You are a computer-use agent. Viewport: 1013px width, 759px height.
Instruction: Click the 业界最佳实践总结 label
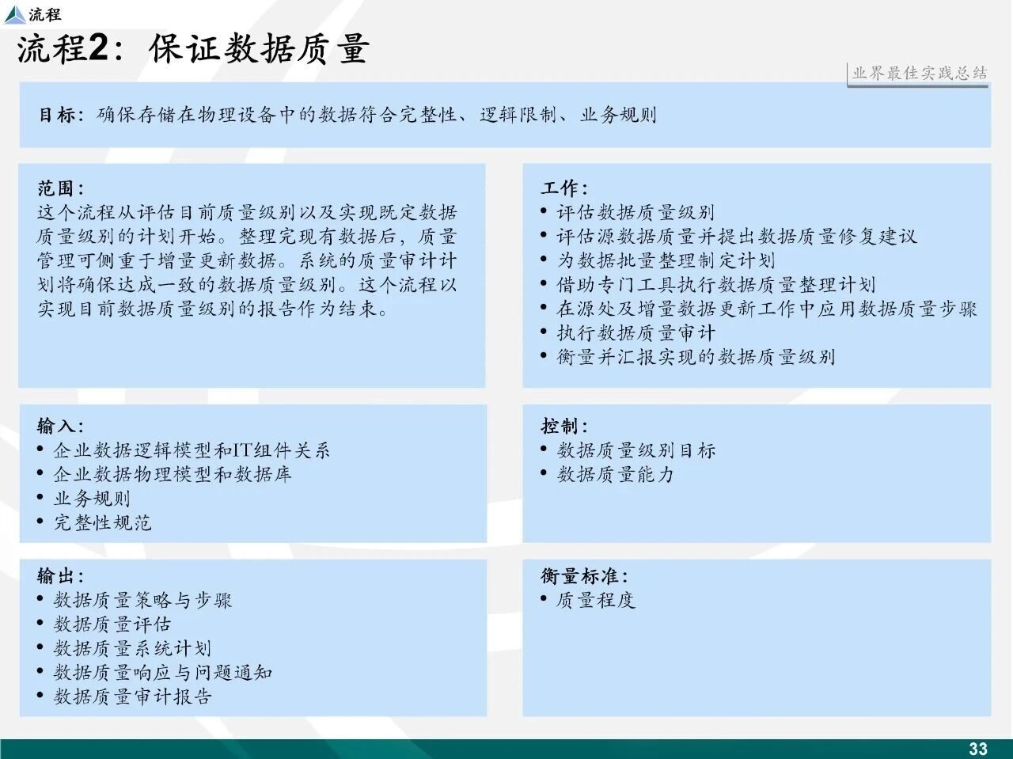click(x=919, y=74)
